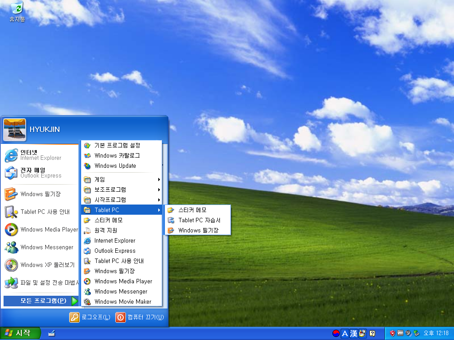454x340 pixels.
Task: Start Windows Media Player from left pane
Action: tap(40, 230)
